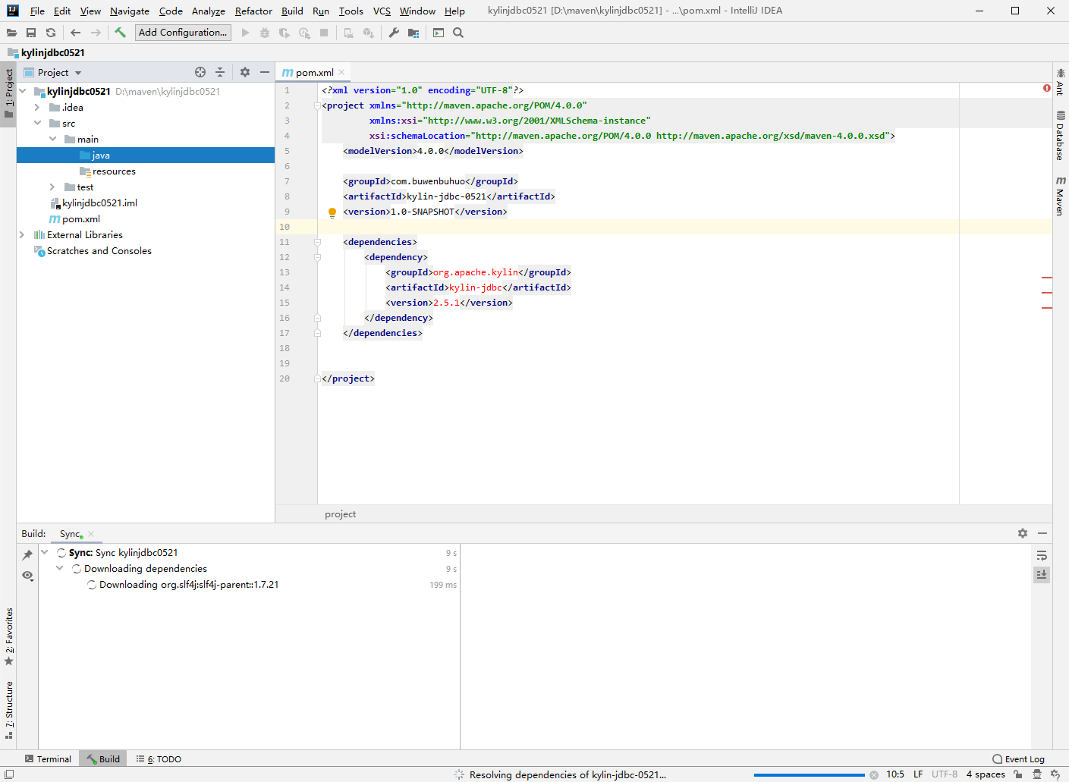The width and height of the screenshot is (1069, 782).
Task: Collapse the src folder
Action: coord(37,123)
